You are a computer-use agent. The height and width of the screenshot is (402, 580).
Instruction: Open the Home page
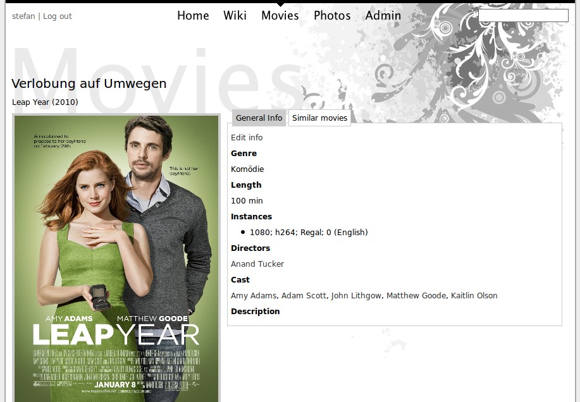click(193, 16)
